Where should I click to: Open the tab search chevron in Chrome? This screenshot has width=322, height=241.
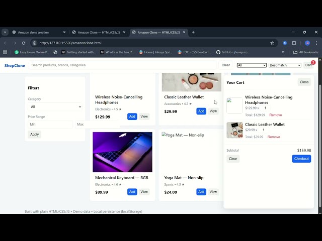click(5, 32)
